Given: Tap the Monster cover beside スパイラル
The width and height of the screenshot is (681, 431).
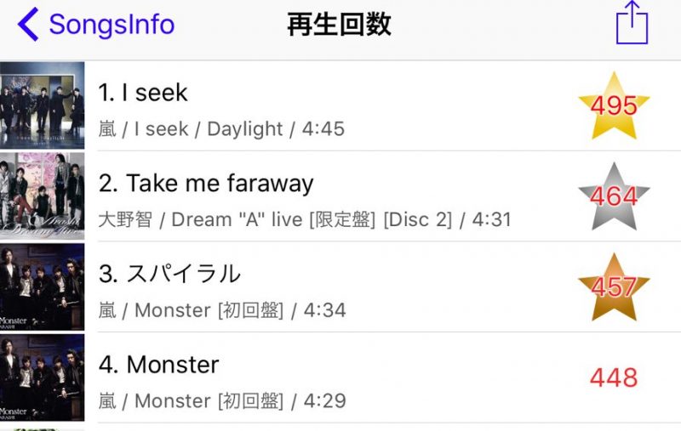Looking at the screenshot, I should pyautogui.click(x=42, y=286).
